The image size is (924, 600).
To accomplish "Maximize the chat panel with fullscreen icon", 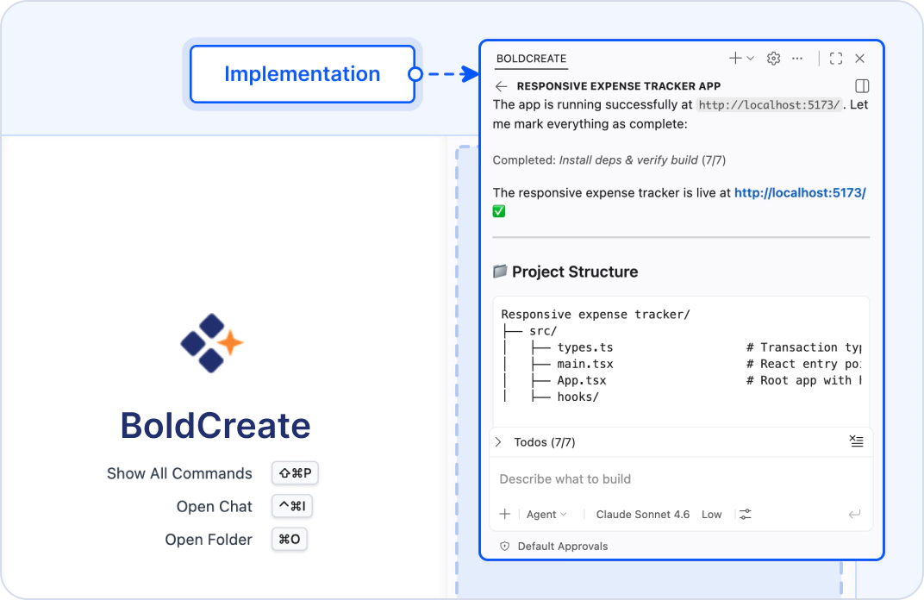I will click(835, 59).
